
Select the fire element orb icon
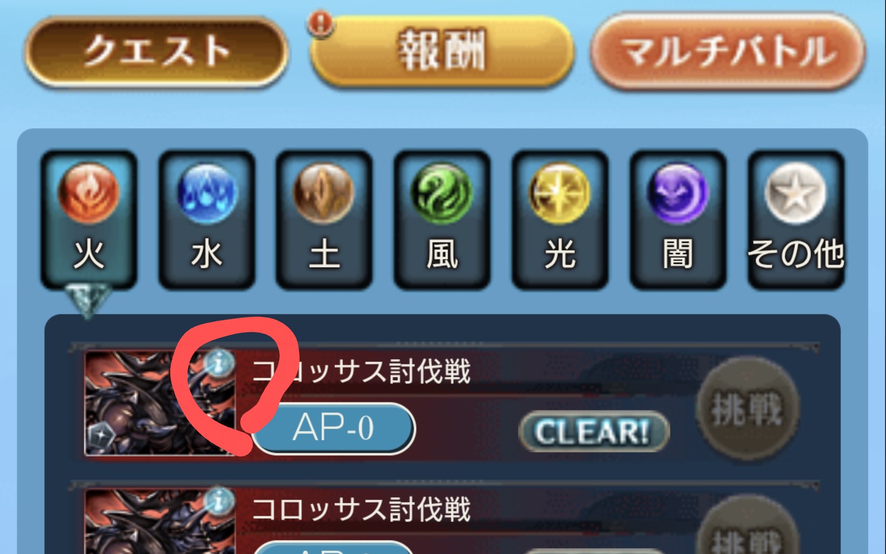88,193
